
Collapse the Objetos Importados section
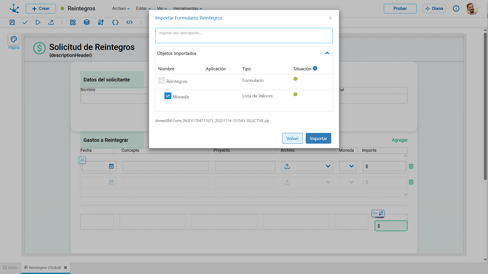coord(327,53)
